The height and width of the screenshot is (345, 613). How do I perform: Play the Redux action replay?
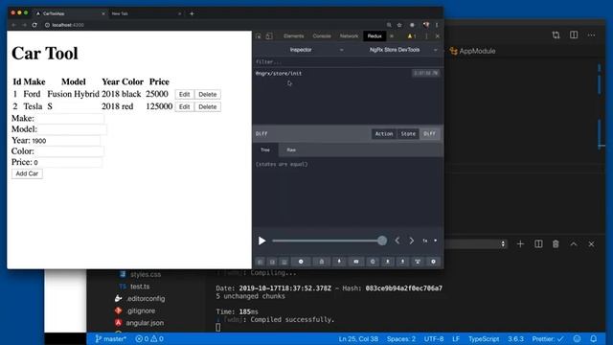(x=261, y=241)
